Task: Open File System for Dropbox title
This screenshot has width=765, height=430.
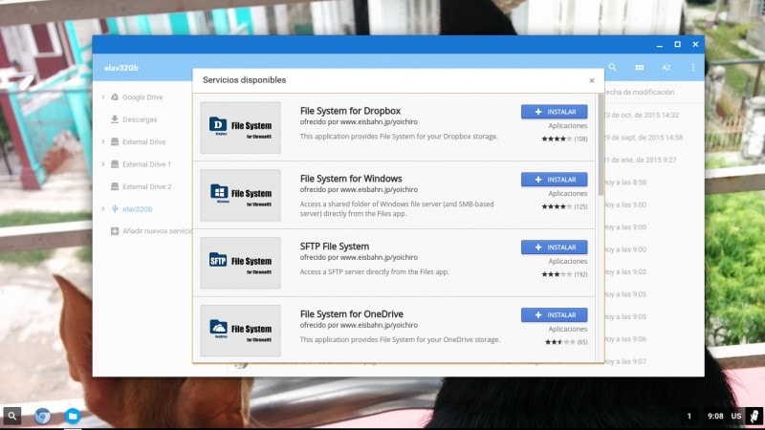Action: pos(350,111)
